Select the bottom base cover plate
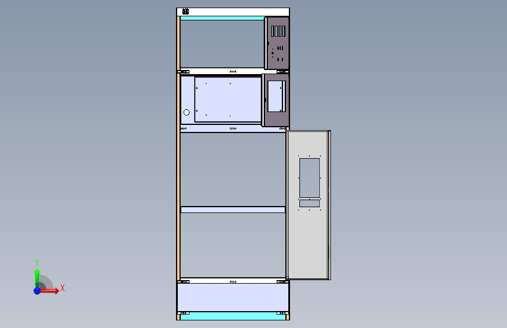Screen dimensions: 507x328 coord(233,298)
